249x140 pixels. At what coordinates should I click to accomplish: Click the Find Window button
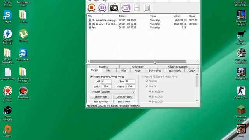(x=101, y=101)
